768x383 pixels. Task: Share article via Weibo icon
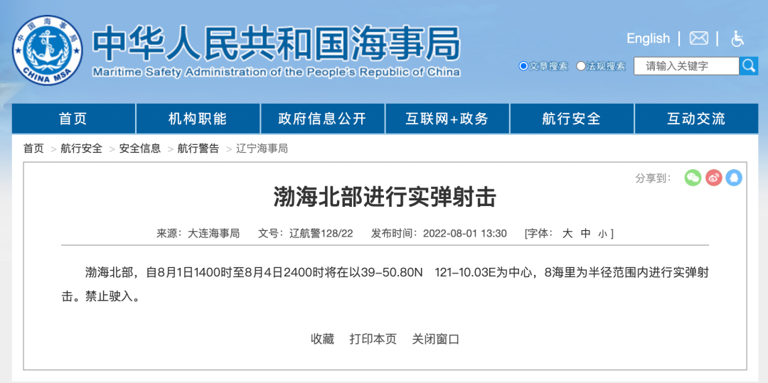point(713,178)
